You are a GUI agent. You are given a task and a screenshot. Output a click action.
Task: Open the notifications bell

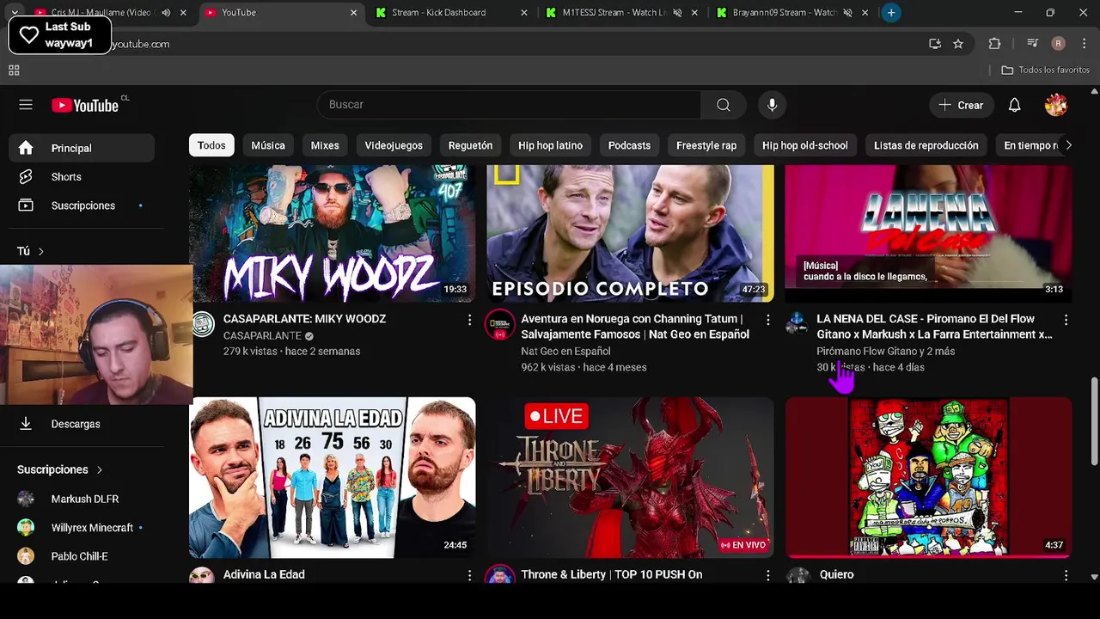coord(1015,105)
